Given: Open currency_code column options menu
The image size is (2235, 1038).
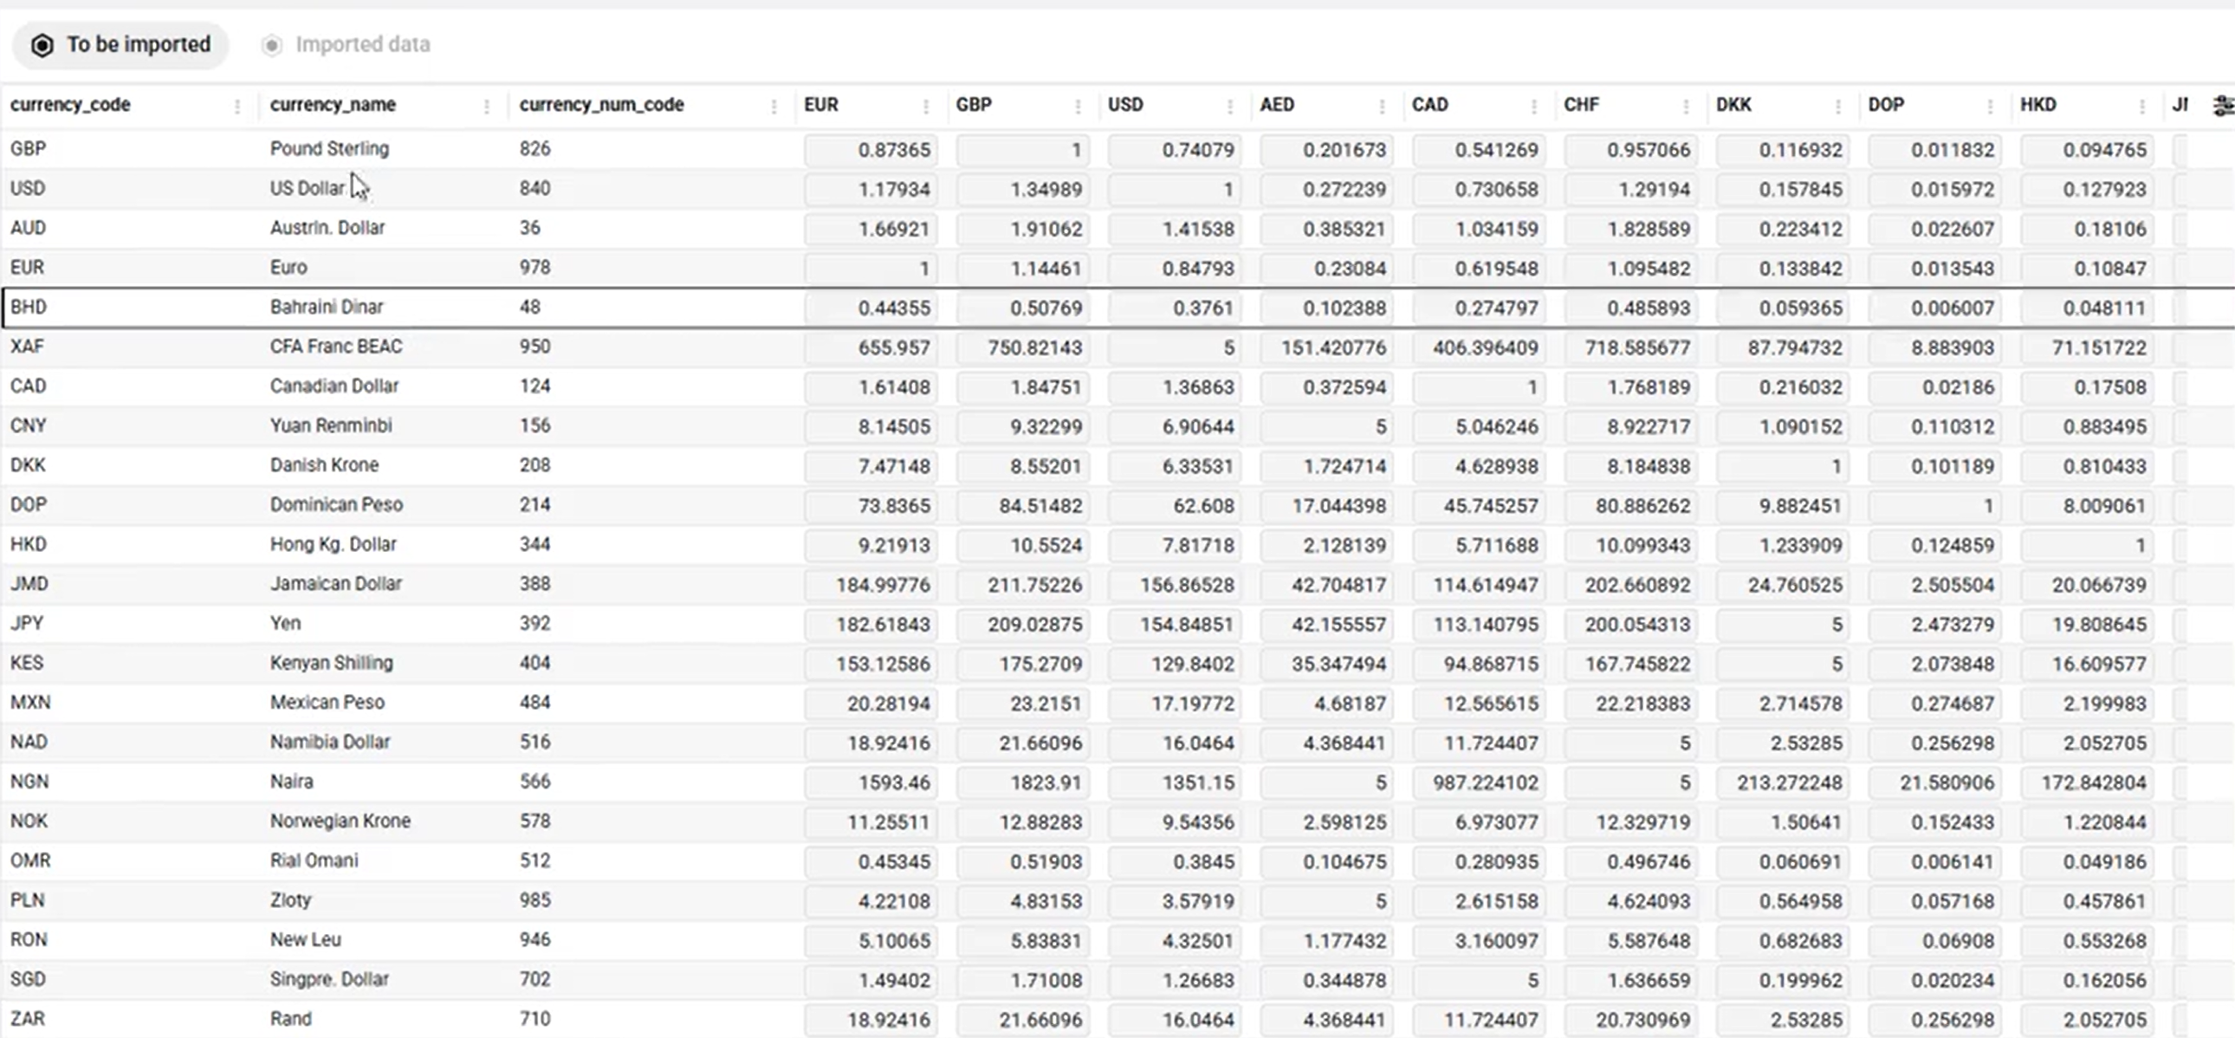Looking at the screenshot, I should pos(236,106).
